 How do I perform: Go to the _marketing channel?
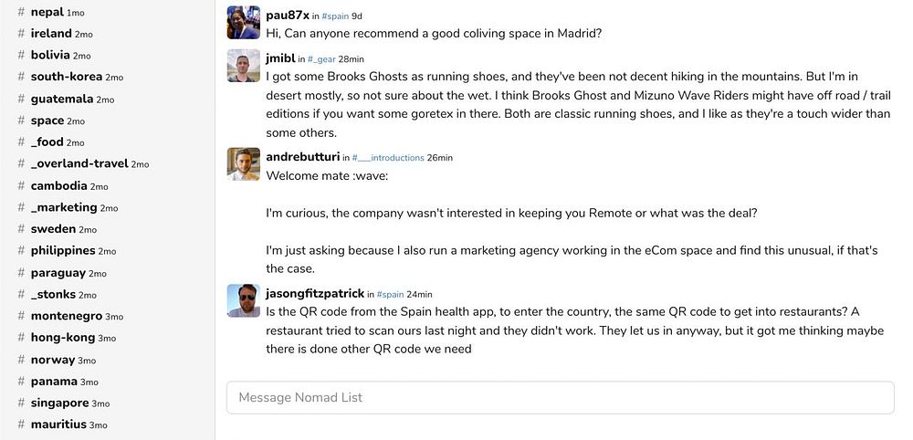[x=64, y=207]
